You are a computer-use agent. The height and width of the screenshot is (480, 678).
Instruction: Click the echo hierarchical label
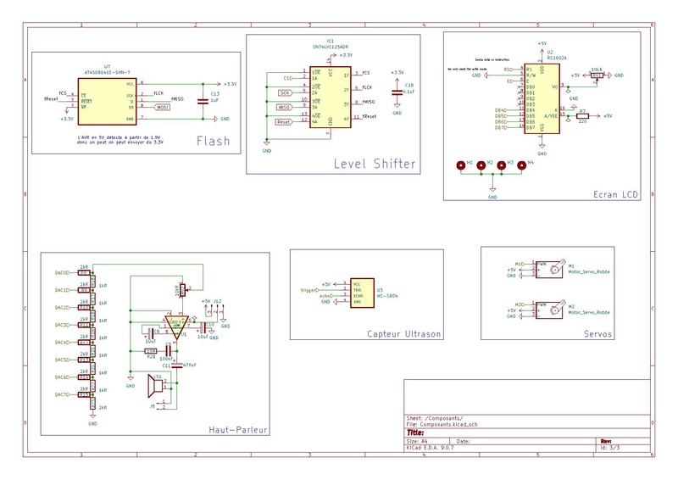pos(326,296)
